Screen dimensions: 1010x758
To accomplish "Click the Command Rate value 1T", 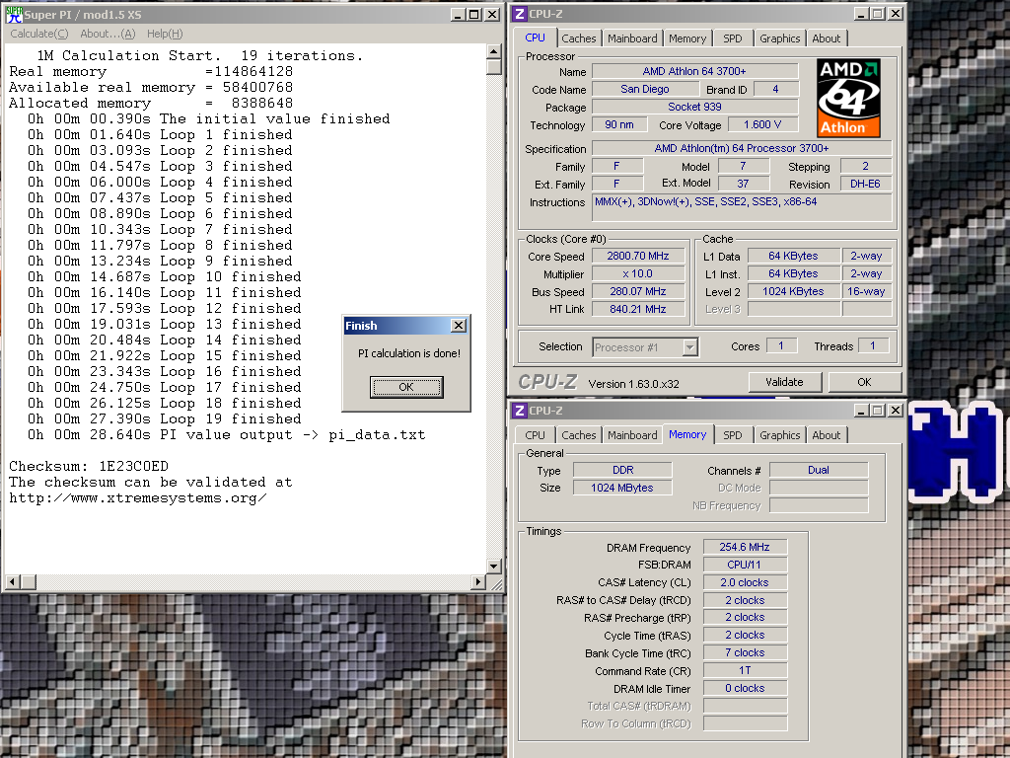I will click(x=746, y=670).
